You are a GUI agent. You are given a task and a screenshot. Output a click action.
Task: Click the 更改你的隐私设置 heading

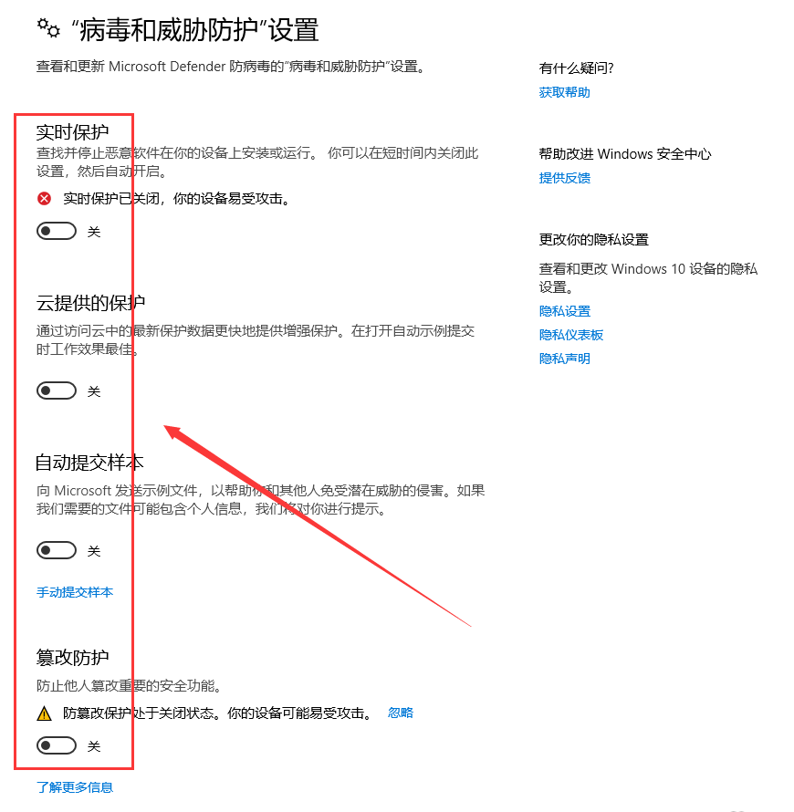tap(593, 240)
